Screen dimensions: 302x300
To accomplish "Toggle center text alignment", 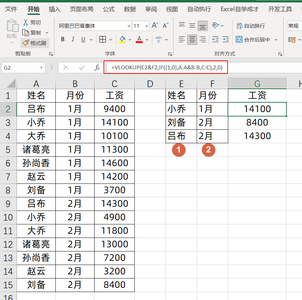I will point(192,40).
